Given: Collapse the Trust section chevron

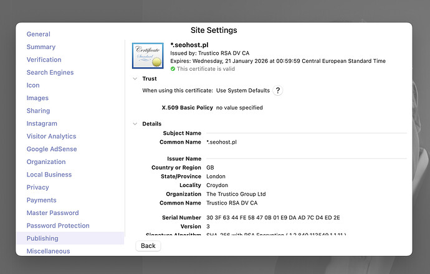Looking at the screenshot, I should point(135,79).
